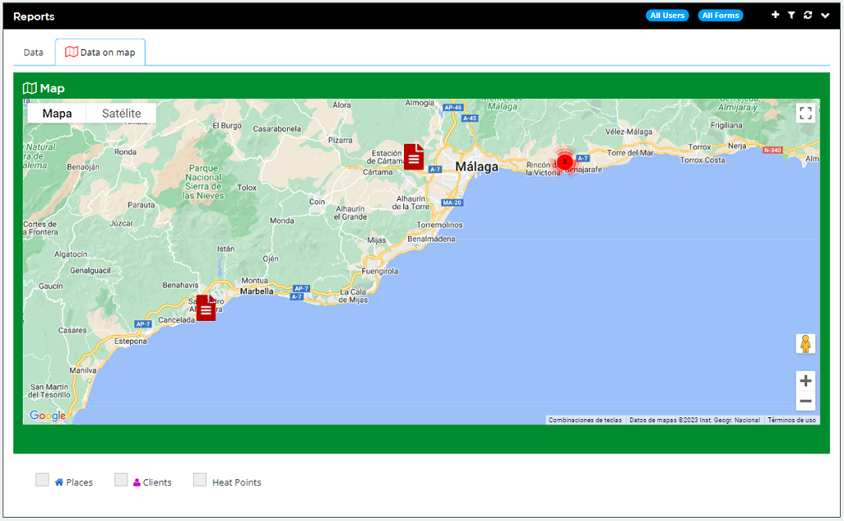
Task: Click the Gaucín label on map
Action: pyautogui.click(x=51, y=286)
